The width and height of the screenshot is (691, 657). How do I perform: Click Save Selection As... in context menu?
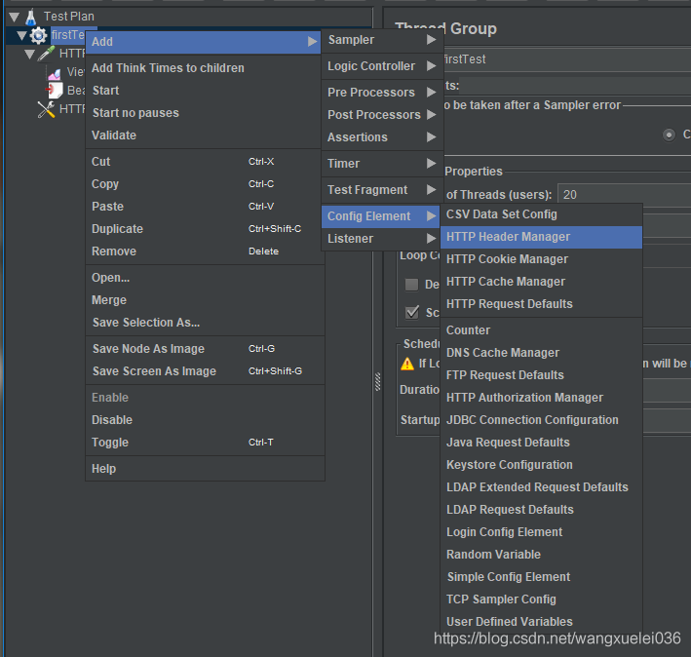(x=145, y=323)
